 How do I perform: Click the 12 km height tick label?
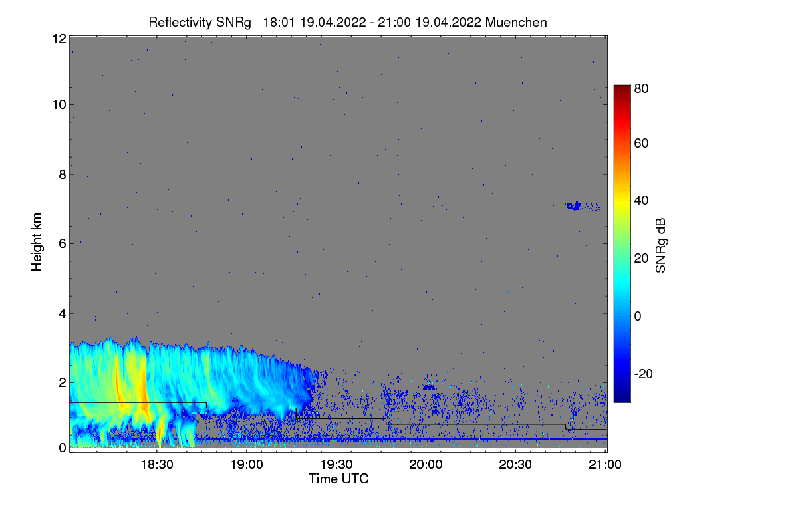pyautogui.click(x=59, y=39)
